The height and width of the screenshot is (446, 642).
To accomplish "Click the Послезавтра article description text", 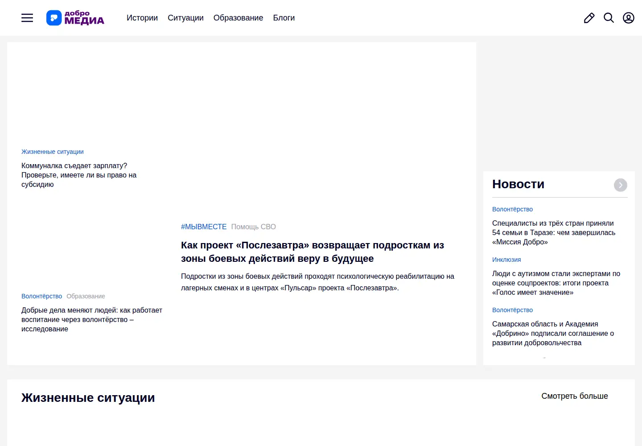I will coord(317,282).
